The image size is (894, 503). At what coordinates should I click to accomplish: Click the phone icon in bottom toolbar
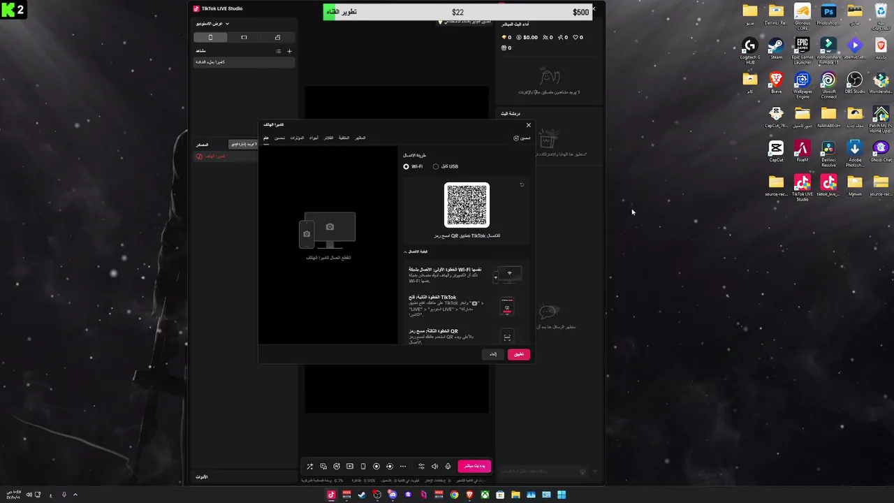coord(363,467)
